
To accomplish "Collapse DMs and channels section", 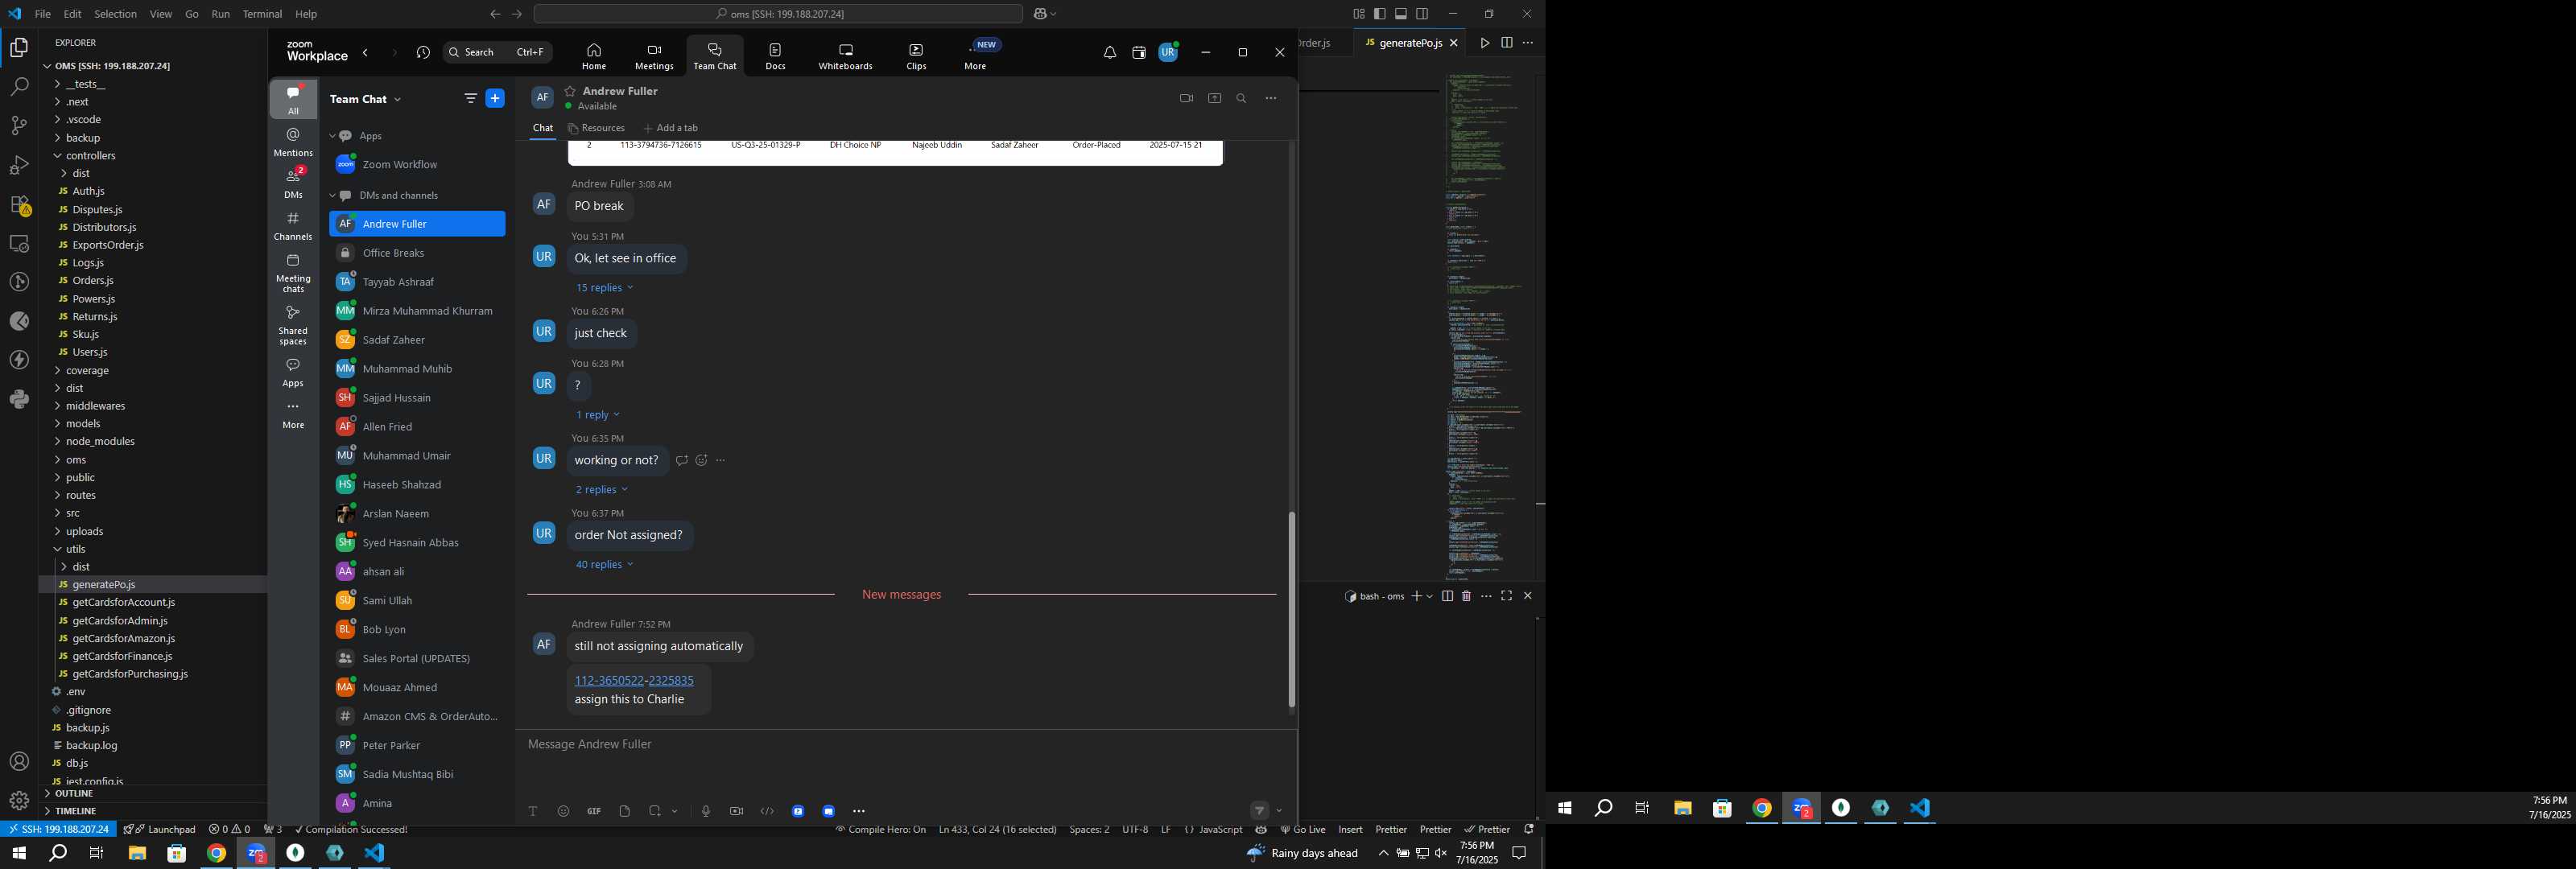I will pyautogui.click(x=333, y=196).
